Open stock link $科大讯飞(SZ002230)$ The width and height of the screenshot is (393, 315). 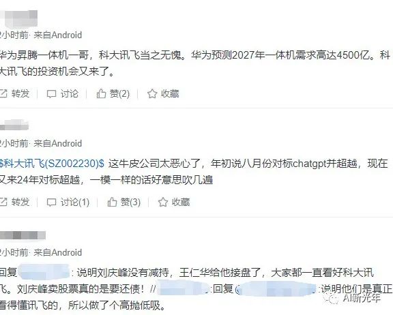tap(52, 164)
